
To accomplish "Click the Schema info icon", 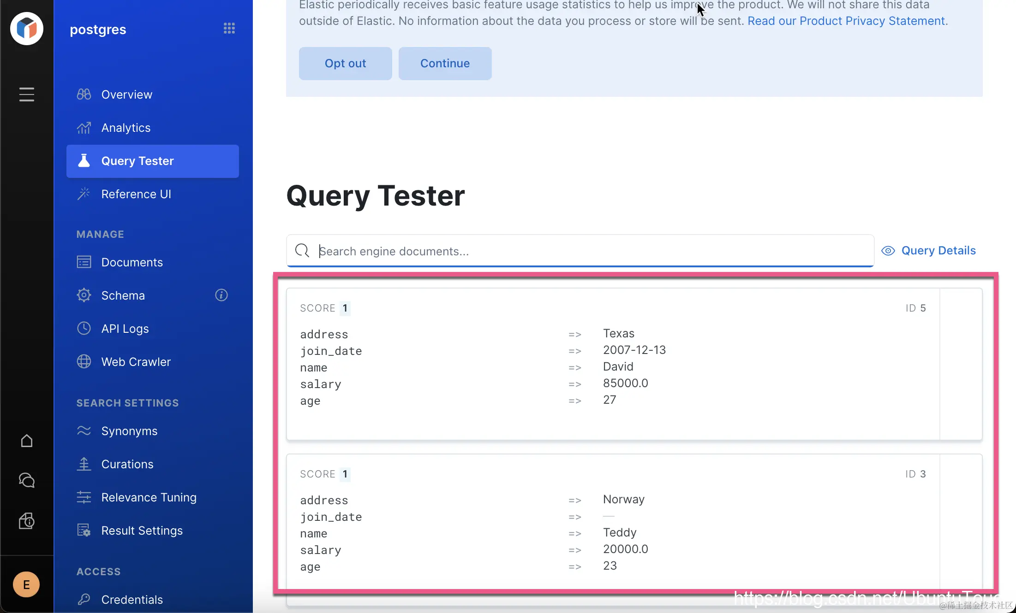I will click(221, 295).
